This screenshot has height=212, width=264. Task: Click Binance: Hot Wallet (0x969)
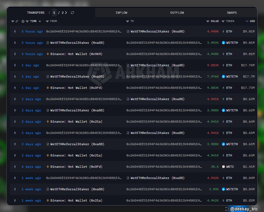(x=76, y=54)
